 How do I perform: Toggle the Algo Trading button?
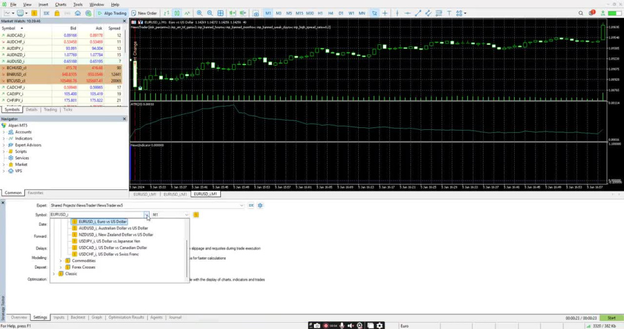[x=112, y=13]
